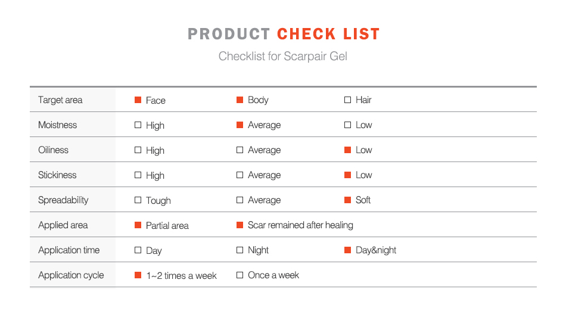Image resolution: width=566 pixels, height=323 pixels.
Task: Check Low in the Moistness row
Action: [x=347, y=125]
